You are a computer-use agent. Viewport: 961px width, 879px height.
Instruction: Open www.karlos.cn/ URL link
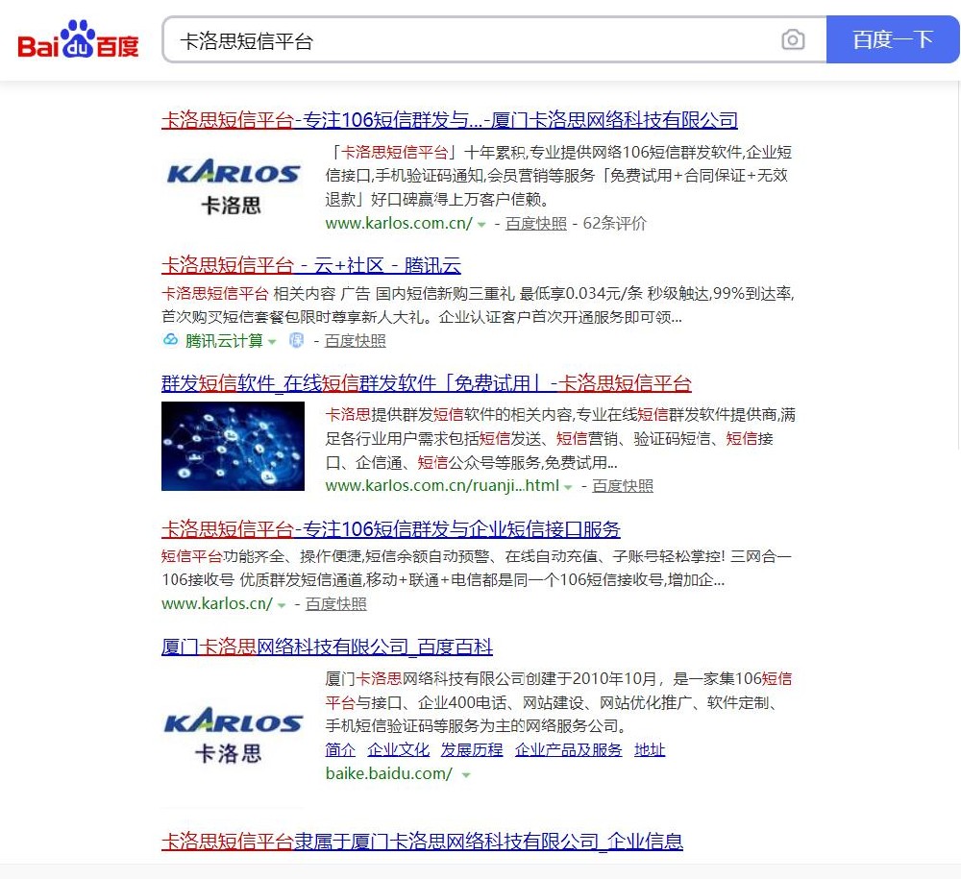click(x=217, y=603)
